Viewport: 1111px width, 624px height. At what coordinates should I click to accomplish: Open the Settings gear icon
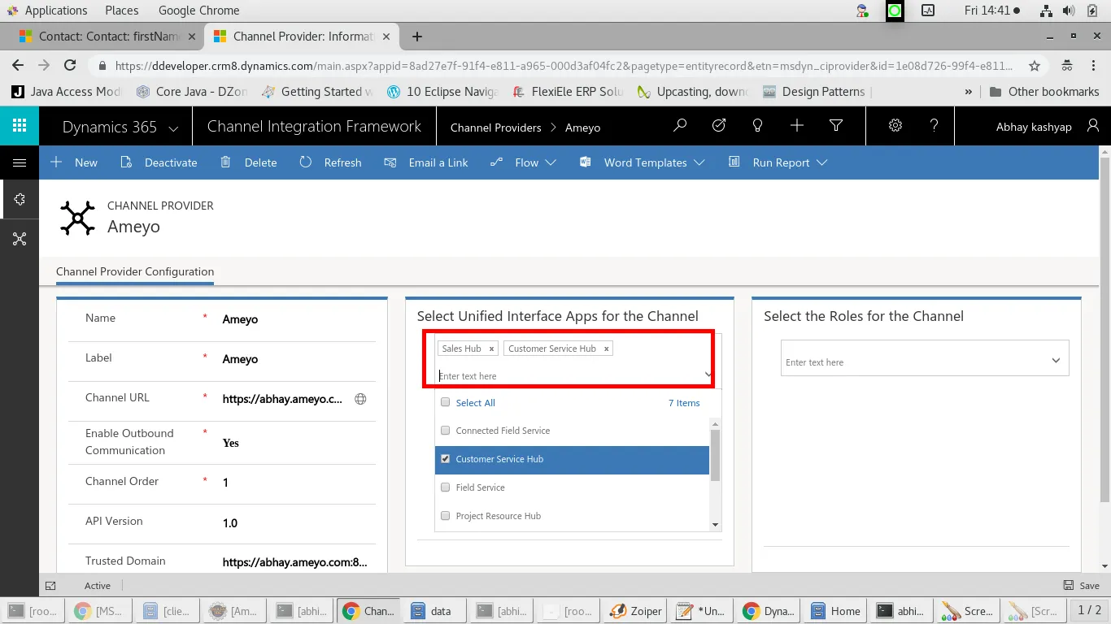(895, 126)
